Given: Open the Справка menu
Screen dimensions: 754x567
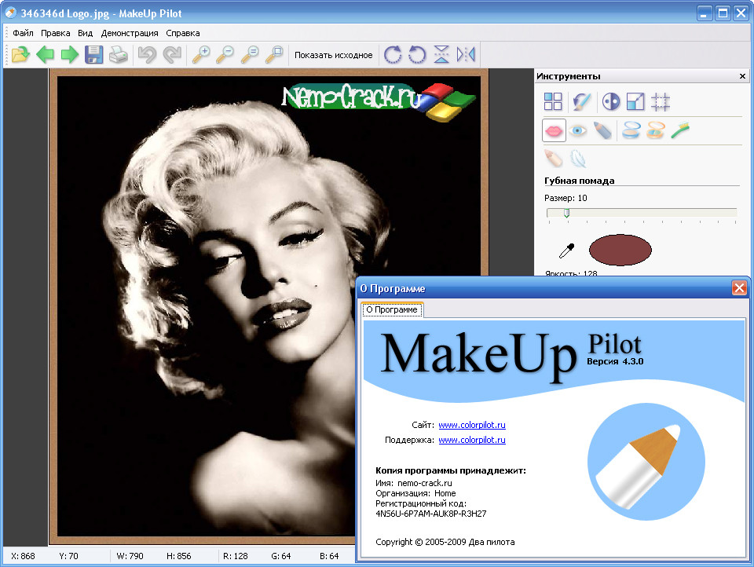Looking at the screenshot, I should [x=183, y=33].
